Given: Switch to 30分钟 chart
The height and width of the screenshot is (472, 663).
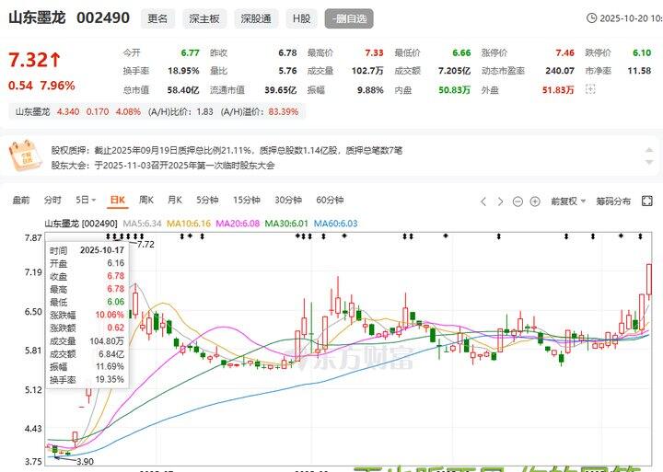Looking at the screenshot, I should tap(288, 200).
